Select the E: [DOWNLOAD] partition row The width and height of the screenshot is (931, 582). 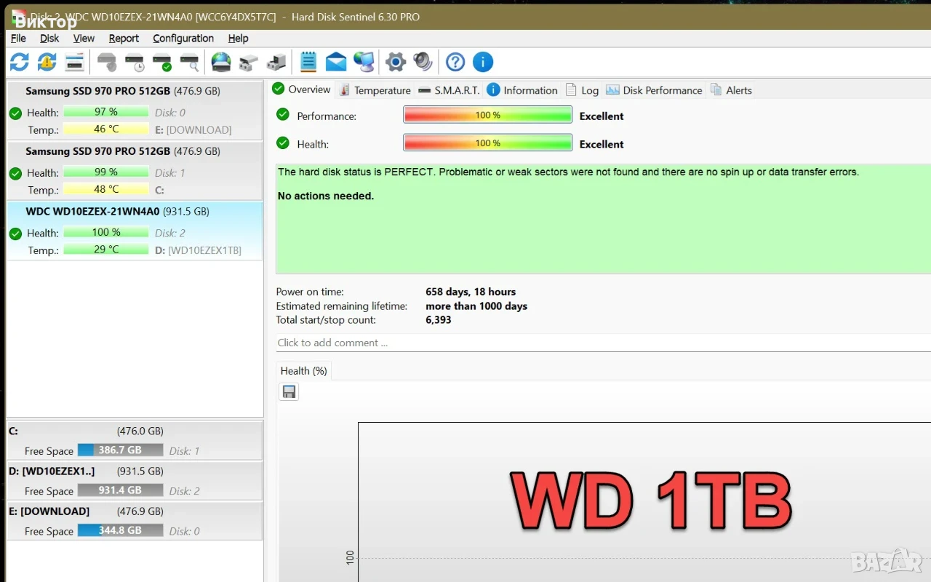(135, 521)
